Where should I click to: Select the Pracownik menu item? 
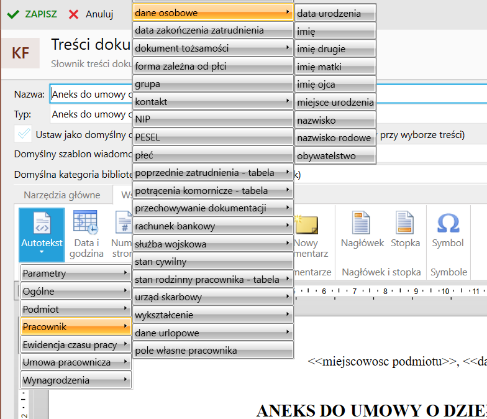[x=76, y=327]
